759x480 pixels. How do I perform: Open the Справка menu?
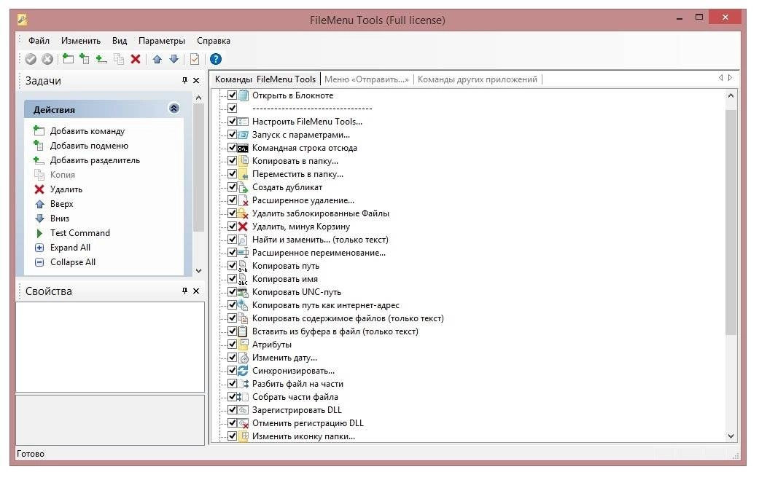214,41
